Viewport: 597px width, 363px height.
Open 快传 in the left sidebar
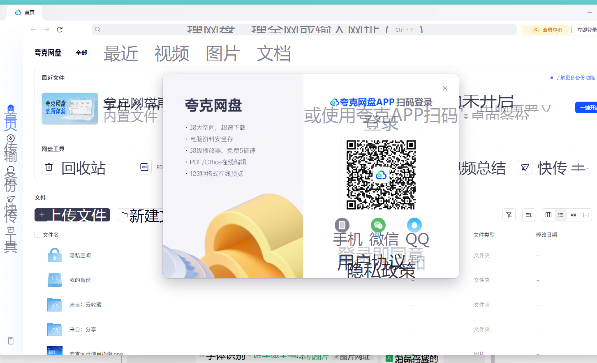pyautogui.click(x=11, y=209)
